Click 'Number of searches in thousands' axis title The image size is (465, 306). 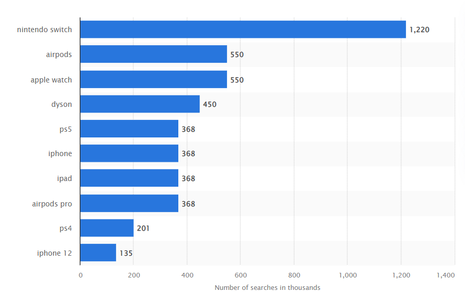[267, 288]
